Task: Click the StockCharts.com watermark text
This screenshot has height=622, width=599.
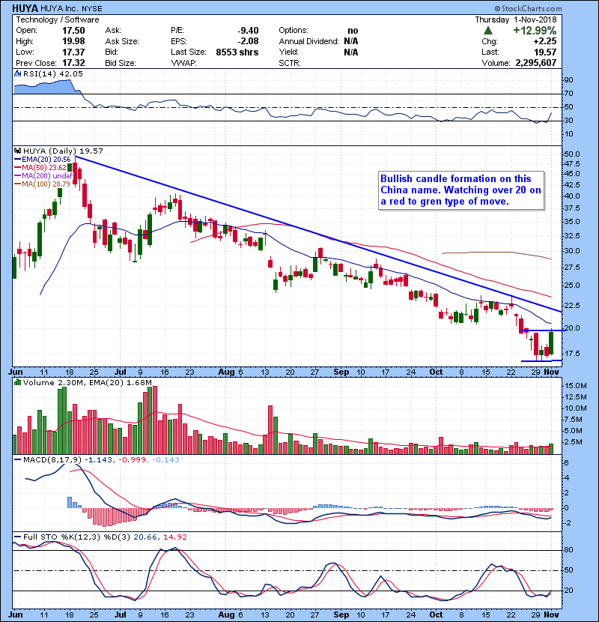Action: point(528,8)
